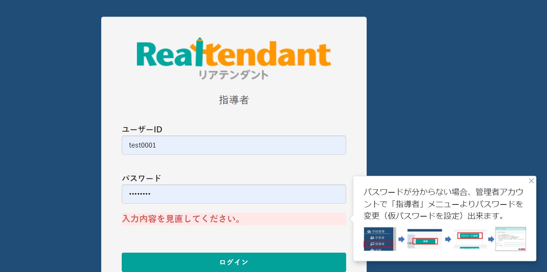Click the ユーザーID input field
Image resolution: width=547 pixels, height=272 pixels.
(234, 145)
